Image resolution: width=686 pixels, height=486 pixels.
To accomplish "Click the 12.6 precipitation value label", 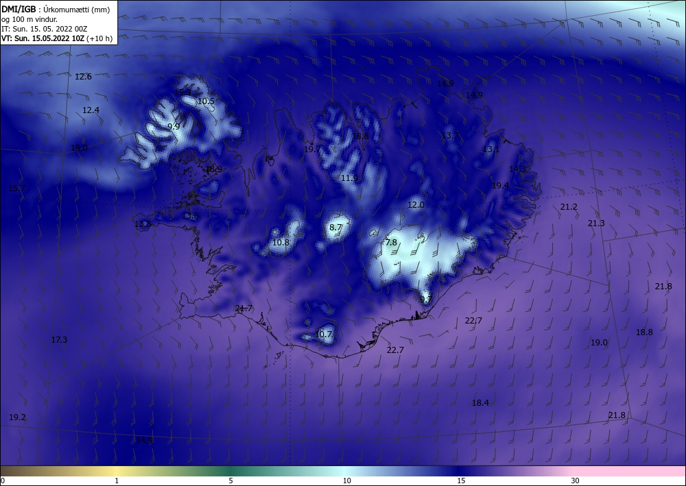I will pyautogui.click(x=83, y=77).
